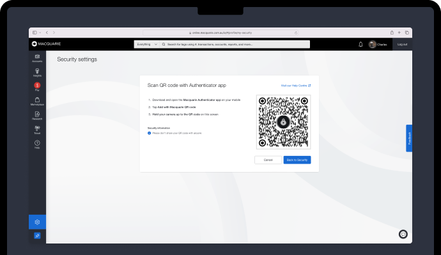
Task: Click 'Download and open the Macquarie Authenticator app'
Action: tap(196, 100)
